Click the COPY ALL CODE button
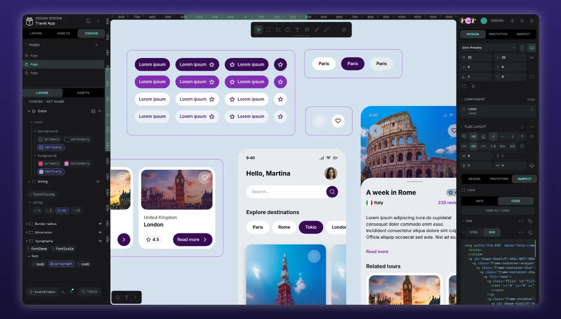The height and width of the screenshot is (319, 561). pos(498,211)
